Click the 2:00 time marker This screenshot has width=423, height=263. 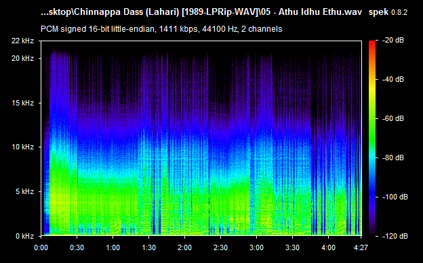click(184, 247)
